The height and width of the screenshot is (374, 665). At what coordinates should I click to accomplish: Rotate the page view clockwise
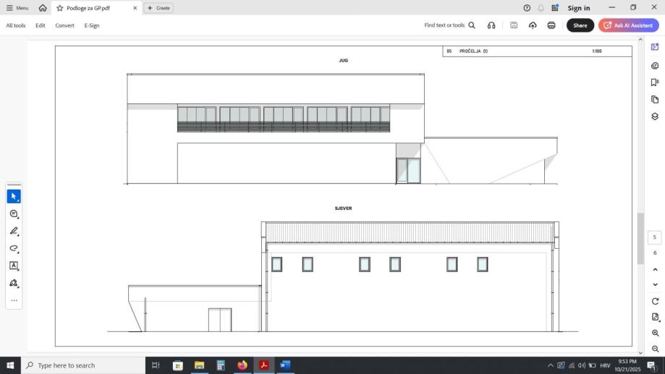coord(655,301)
